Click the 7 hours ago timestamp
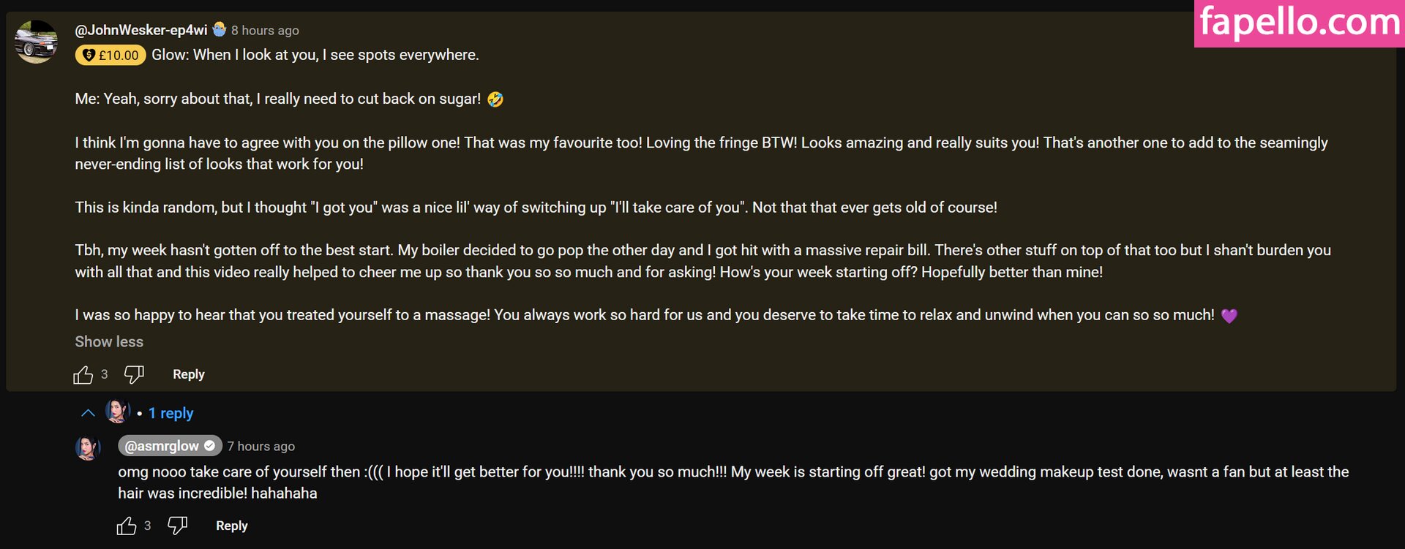 (x=261, y=446)
